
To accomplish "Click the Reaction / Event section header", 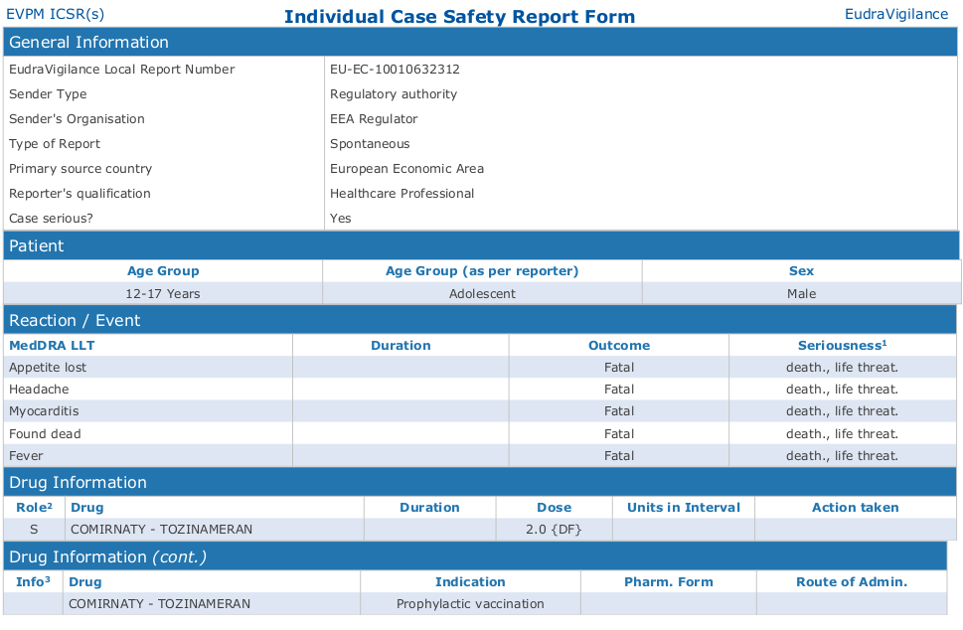I will click(75, 320).
